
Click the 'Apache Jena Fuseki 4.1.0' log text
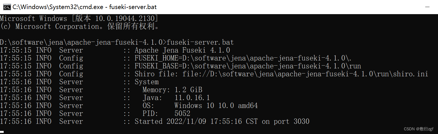[182, 50]
